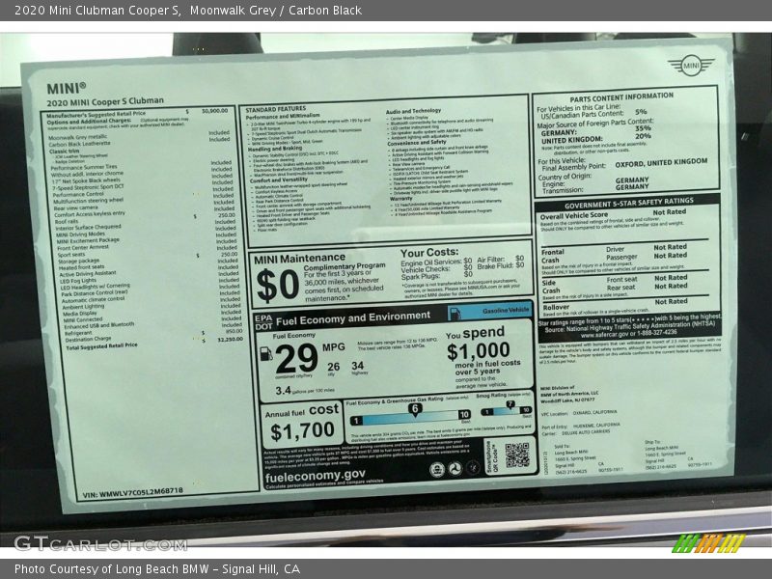Screen dimensions: 772x579
Task: Click the large '$0' maintenance cost
Action: (x=278, y=286)
